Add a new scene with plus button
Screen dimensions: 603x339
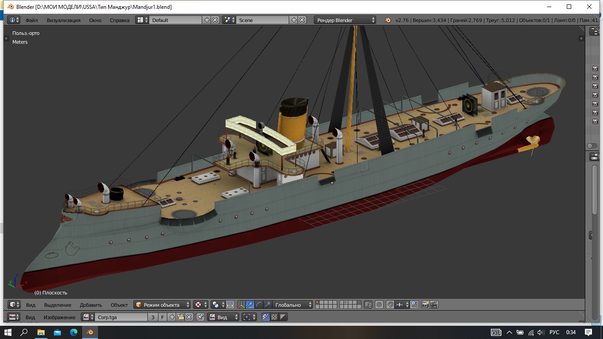(294, 20)
